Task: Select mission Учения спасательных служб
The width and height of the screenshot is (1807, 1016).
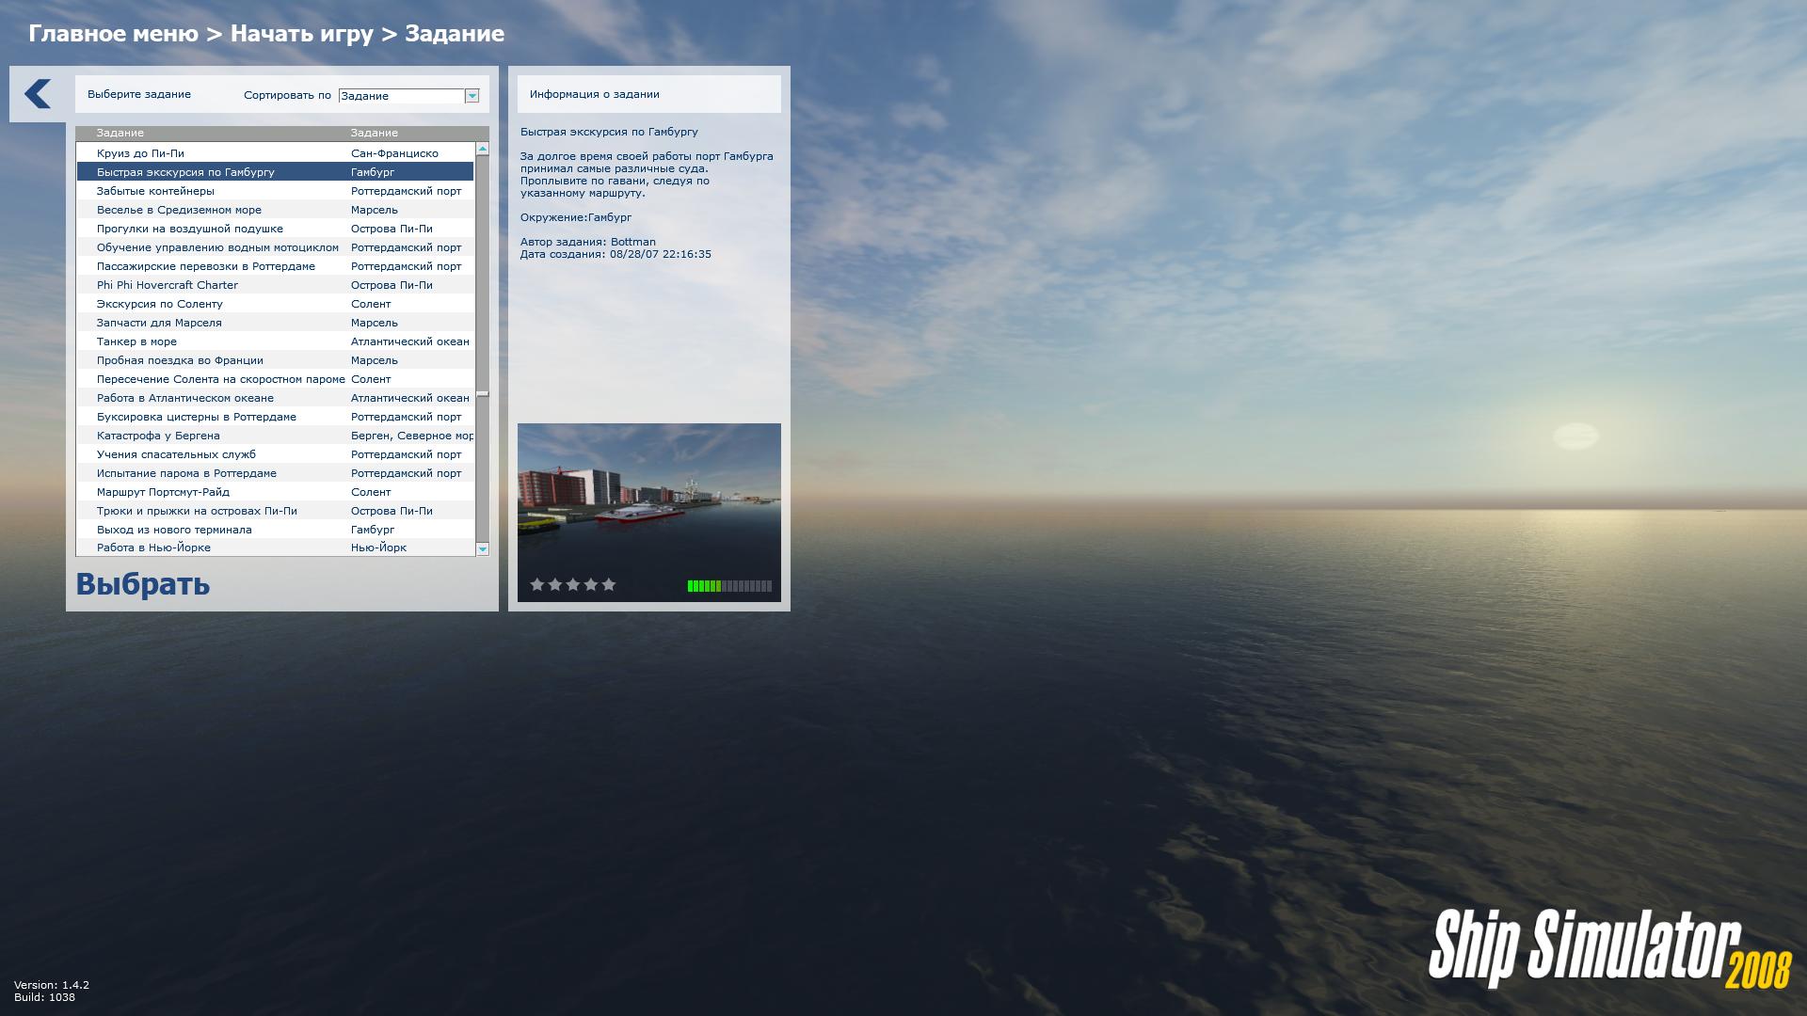Action: [x=275, y=454]
